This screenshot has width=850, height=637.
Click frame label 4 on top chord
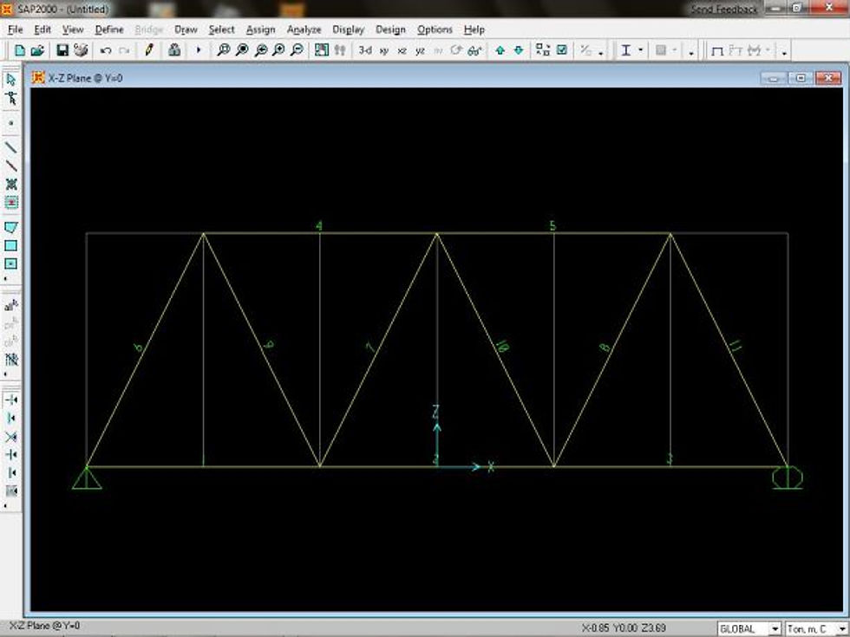319,226
